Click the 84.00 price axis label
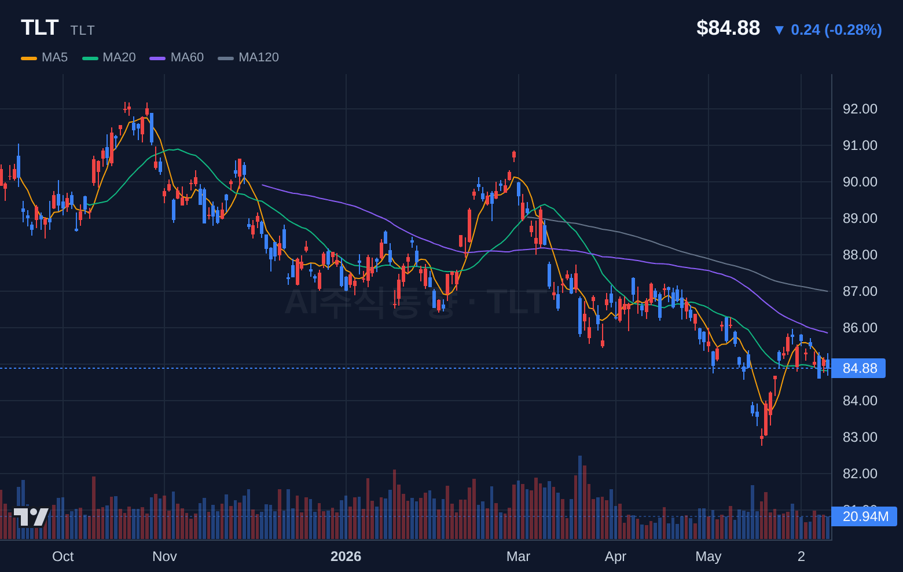The height and width of the screenshot is (572, 903). pyautogui.click(x=860, y=401)
